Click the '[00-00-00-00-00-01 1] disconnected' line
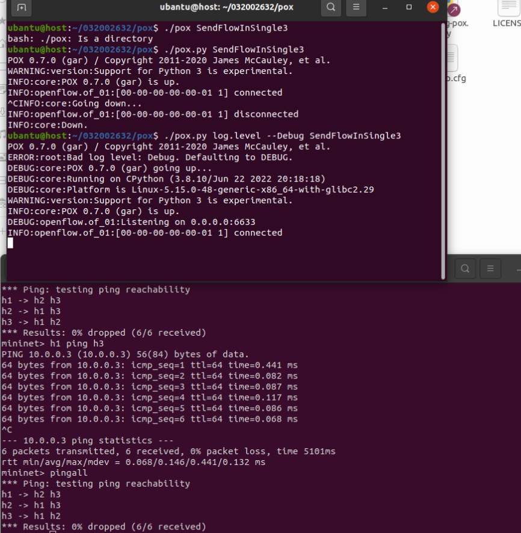The height and width of the screenshot is (533, 521). point(153,114)
